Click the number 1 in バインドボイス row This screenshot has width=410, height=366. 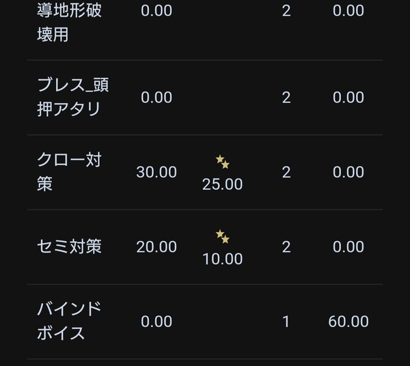[x=286, y=322]
